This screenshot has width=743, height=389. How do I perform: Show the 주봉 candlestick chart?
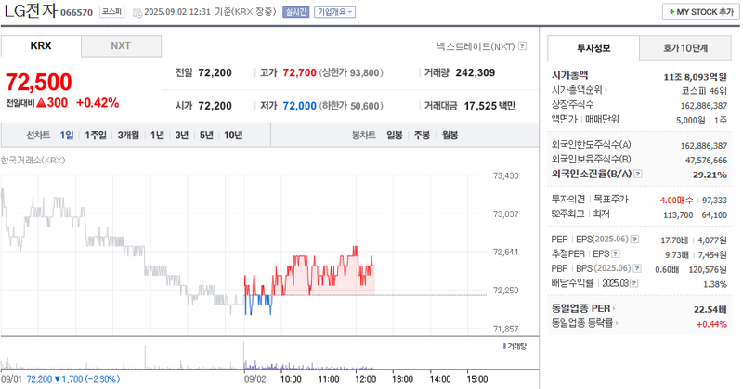pyautogui.click(x=423, y=135)
